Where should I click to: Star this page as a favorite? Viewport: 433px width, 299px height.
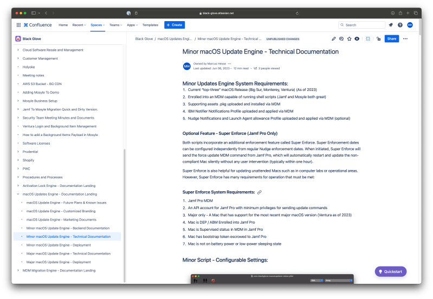pyautogui.click(x=349, y=39)
